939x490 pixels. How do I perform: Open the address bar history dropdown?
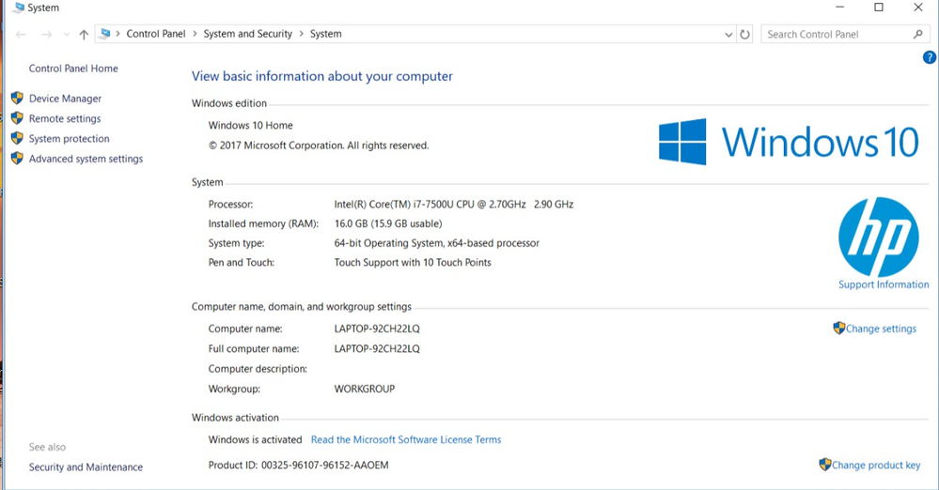[729, 35]
